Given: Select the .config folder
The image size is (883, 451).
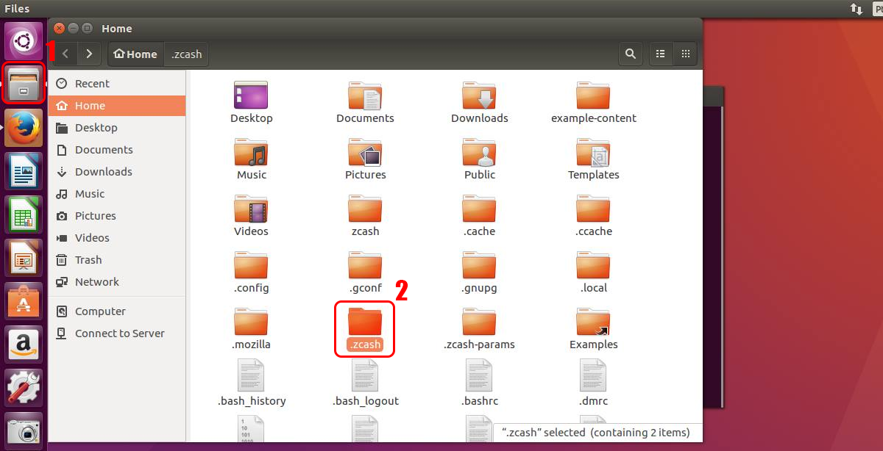Looking at the screenshot, I should 251,273.
